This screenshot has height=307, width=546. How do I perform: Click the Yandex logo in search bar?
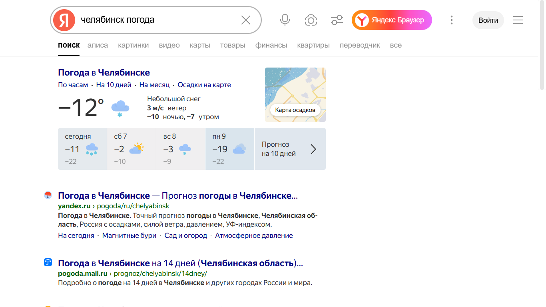(x=64, y=20)
